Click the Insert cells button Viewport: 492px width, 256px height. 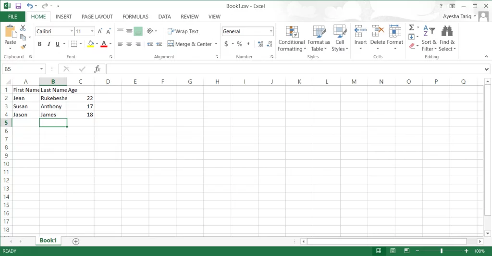[360, 38]
